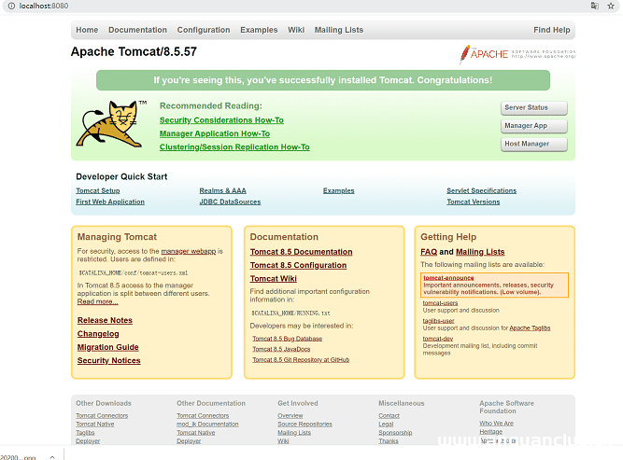
Task: Open the Security Notices link
Action: point(109,361)
